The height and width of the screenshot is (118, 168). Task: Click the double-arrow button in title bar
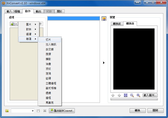[137, 2]
